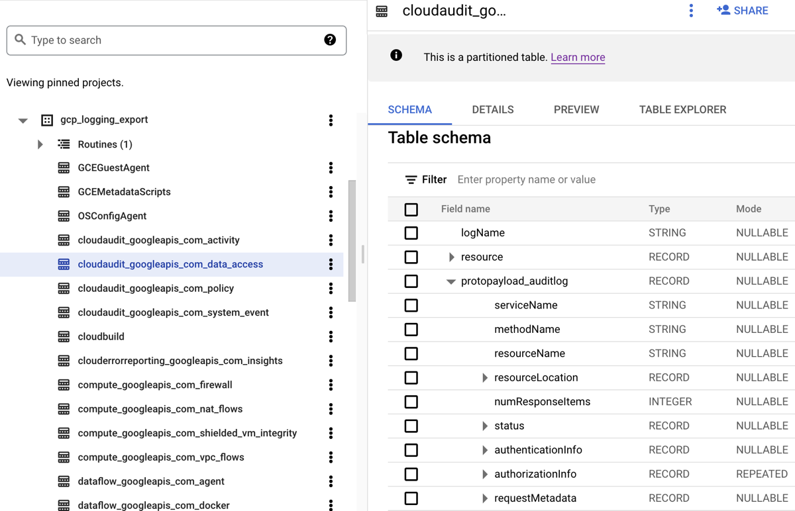Screen dimensions: 795x511
Task: Click the Routines icon in the sidebar
Action: point(64,144)
